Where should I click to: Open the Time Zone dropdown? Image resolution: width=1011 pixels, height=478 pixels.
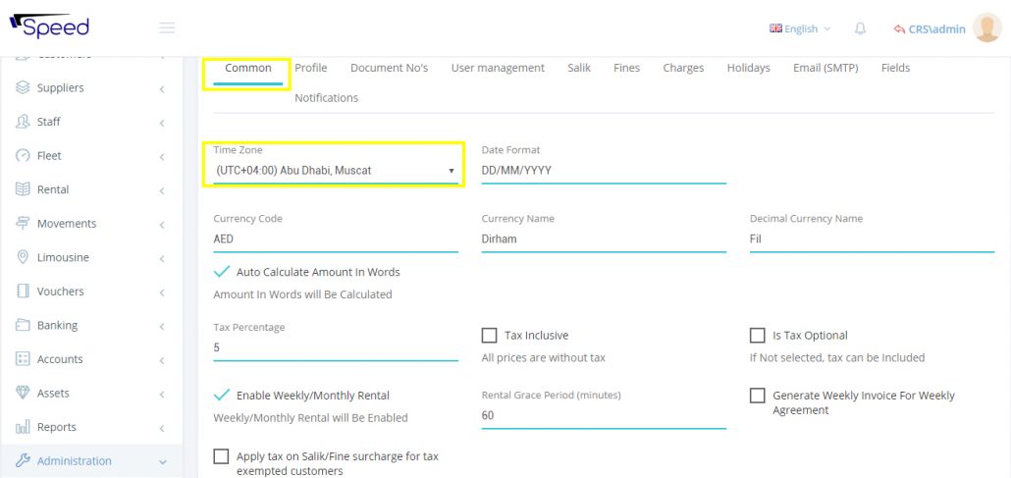335,171
